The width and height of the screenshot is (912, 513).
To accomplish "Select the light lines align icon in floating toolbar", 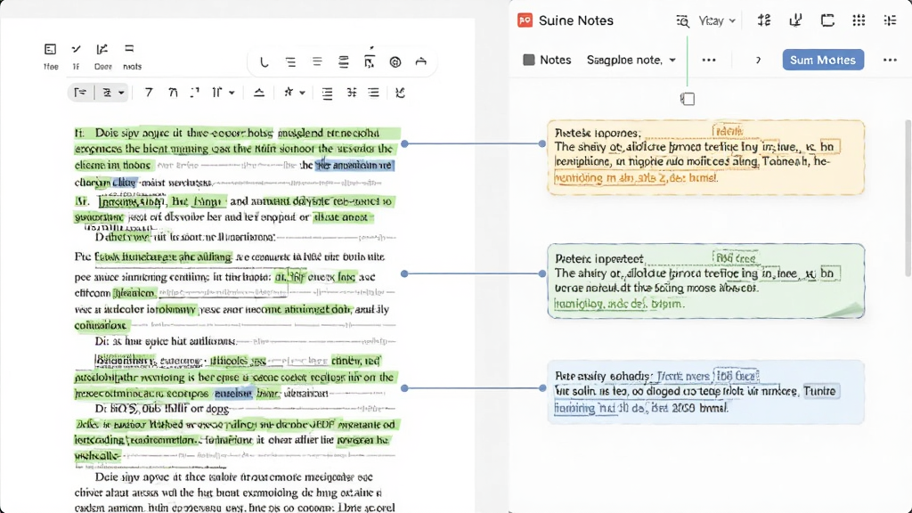I will 317,61.
